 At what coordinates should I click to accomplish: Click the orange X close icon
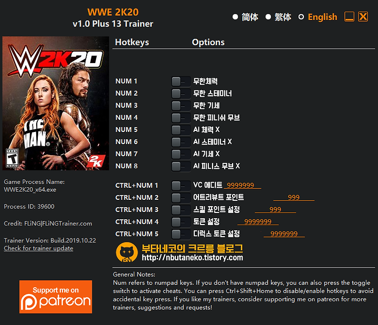(x=363, y=17)
